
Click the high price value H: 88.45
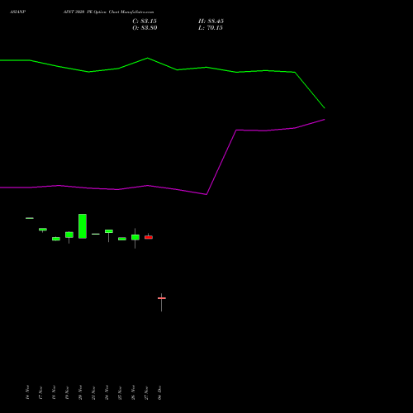coord(211,21)
